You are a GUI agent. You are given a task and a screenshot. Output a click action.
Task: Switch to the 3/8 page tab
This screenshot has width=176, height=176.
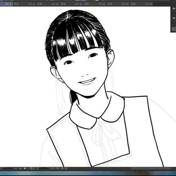click(48, 4)
